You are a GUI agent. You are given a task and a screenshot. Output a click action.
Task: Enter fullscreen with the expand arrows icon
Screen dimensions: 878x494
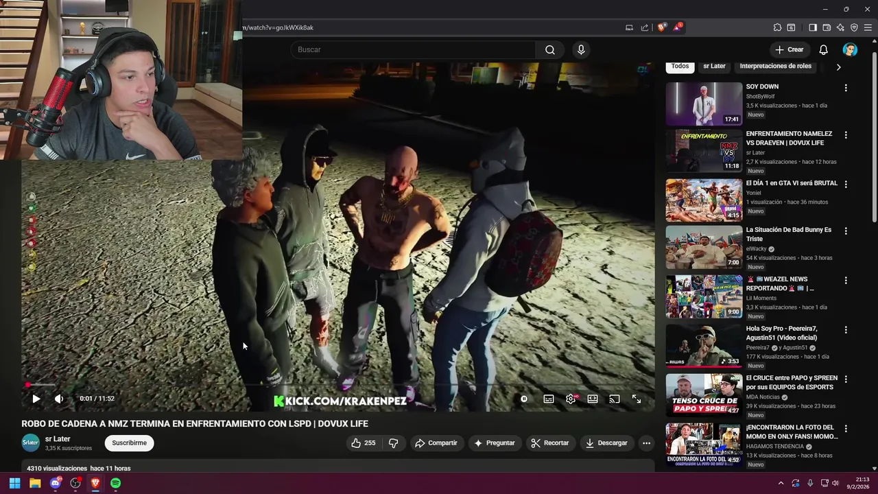pyautogui.click(x=637, y=399)
